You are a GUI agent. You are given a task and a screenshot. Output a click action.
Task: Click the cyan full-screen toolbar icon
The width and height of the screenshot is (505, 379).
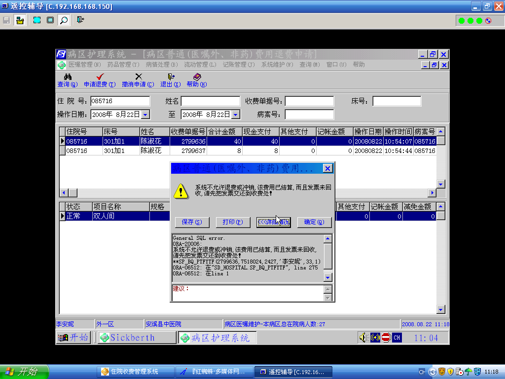point(37,20)
